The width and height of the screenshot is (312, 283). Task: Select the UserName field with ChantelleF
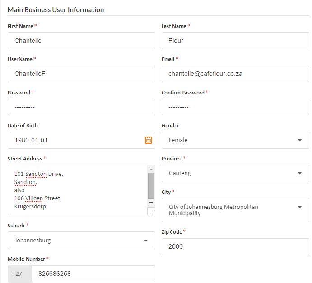81,74
